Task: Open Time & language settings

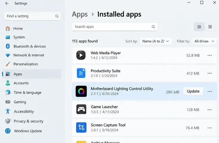Action: tap(32, 92)
